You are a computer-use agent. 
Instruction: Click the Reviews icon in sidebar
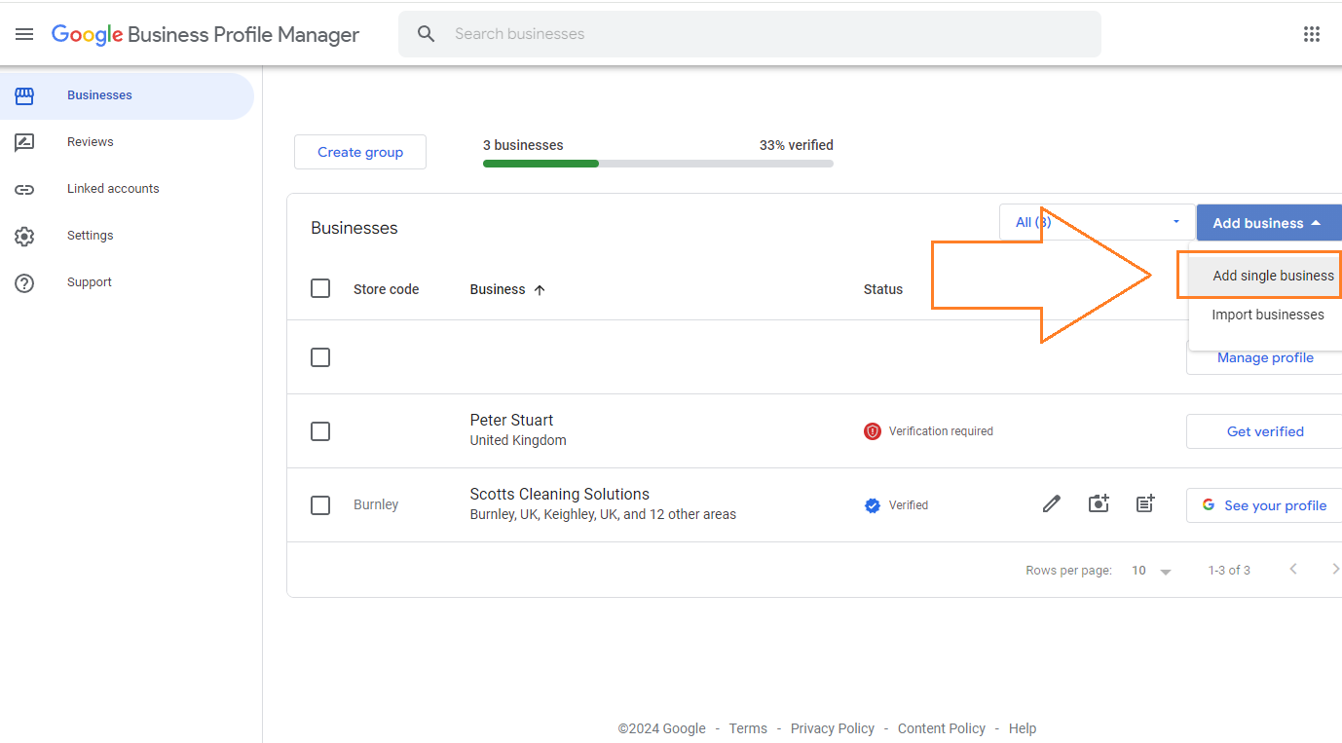24,142
